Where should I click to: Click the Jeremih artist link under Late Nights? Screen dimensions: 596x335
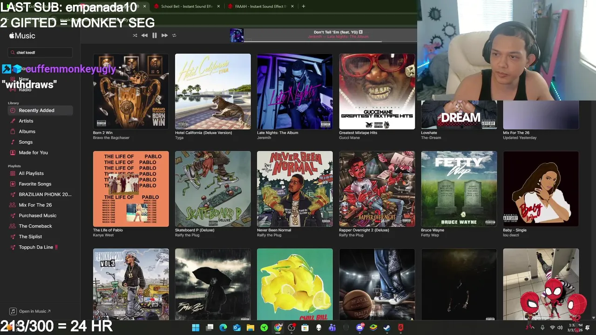coord(264,138)
